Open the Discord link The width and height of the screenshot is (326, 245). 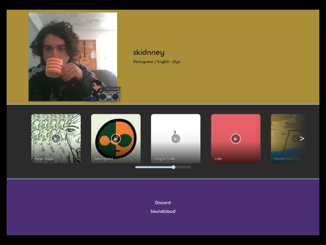pyautogui.click(x=163, y=203)
